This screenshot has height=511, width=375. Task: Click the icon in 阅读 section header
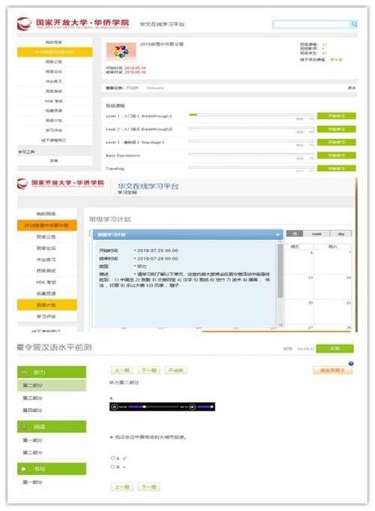pos(24,427)
